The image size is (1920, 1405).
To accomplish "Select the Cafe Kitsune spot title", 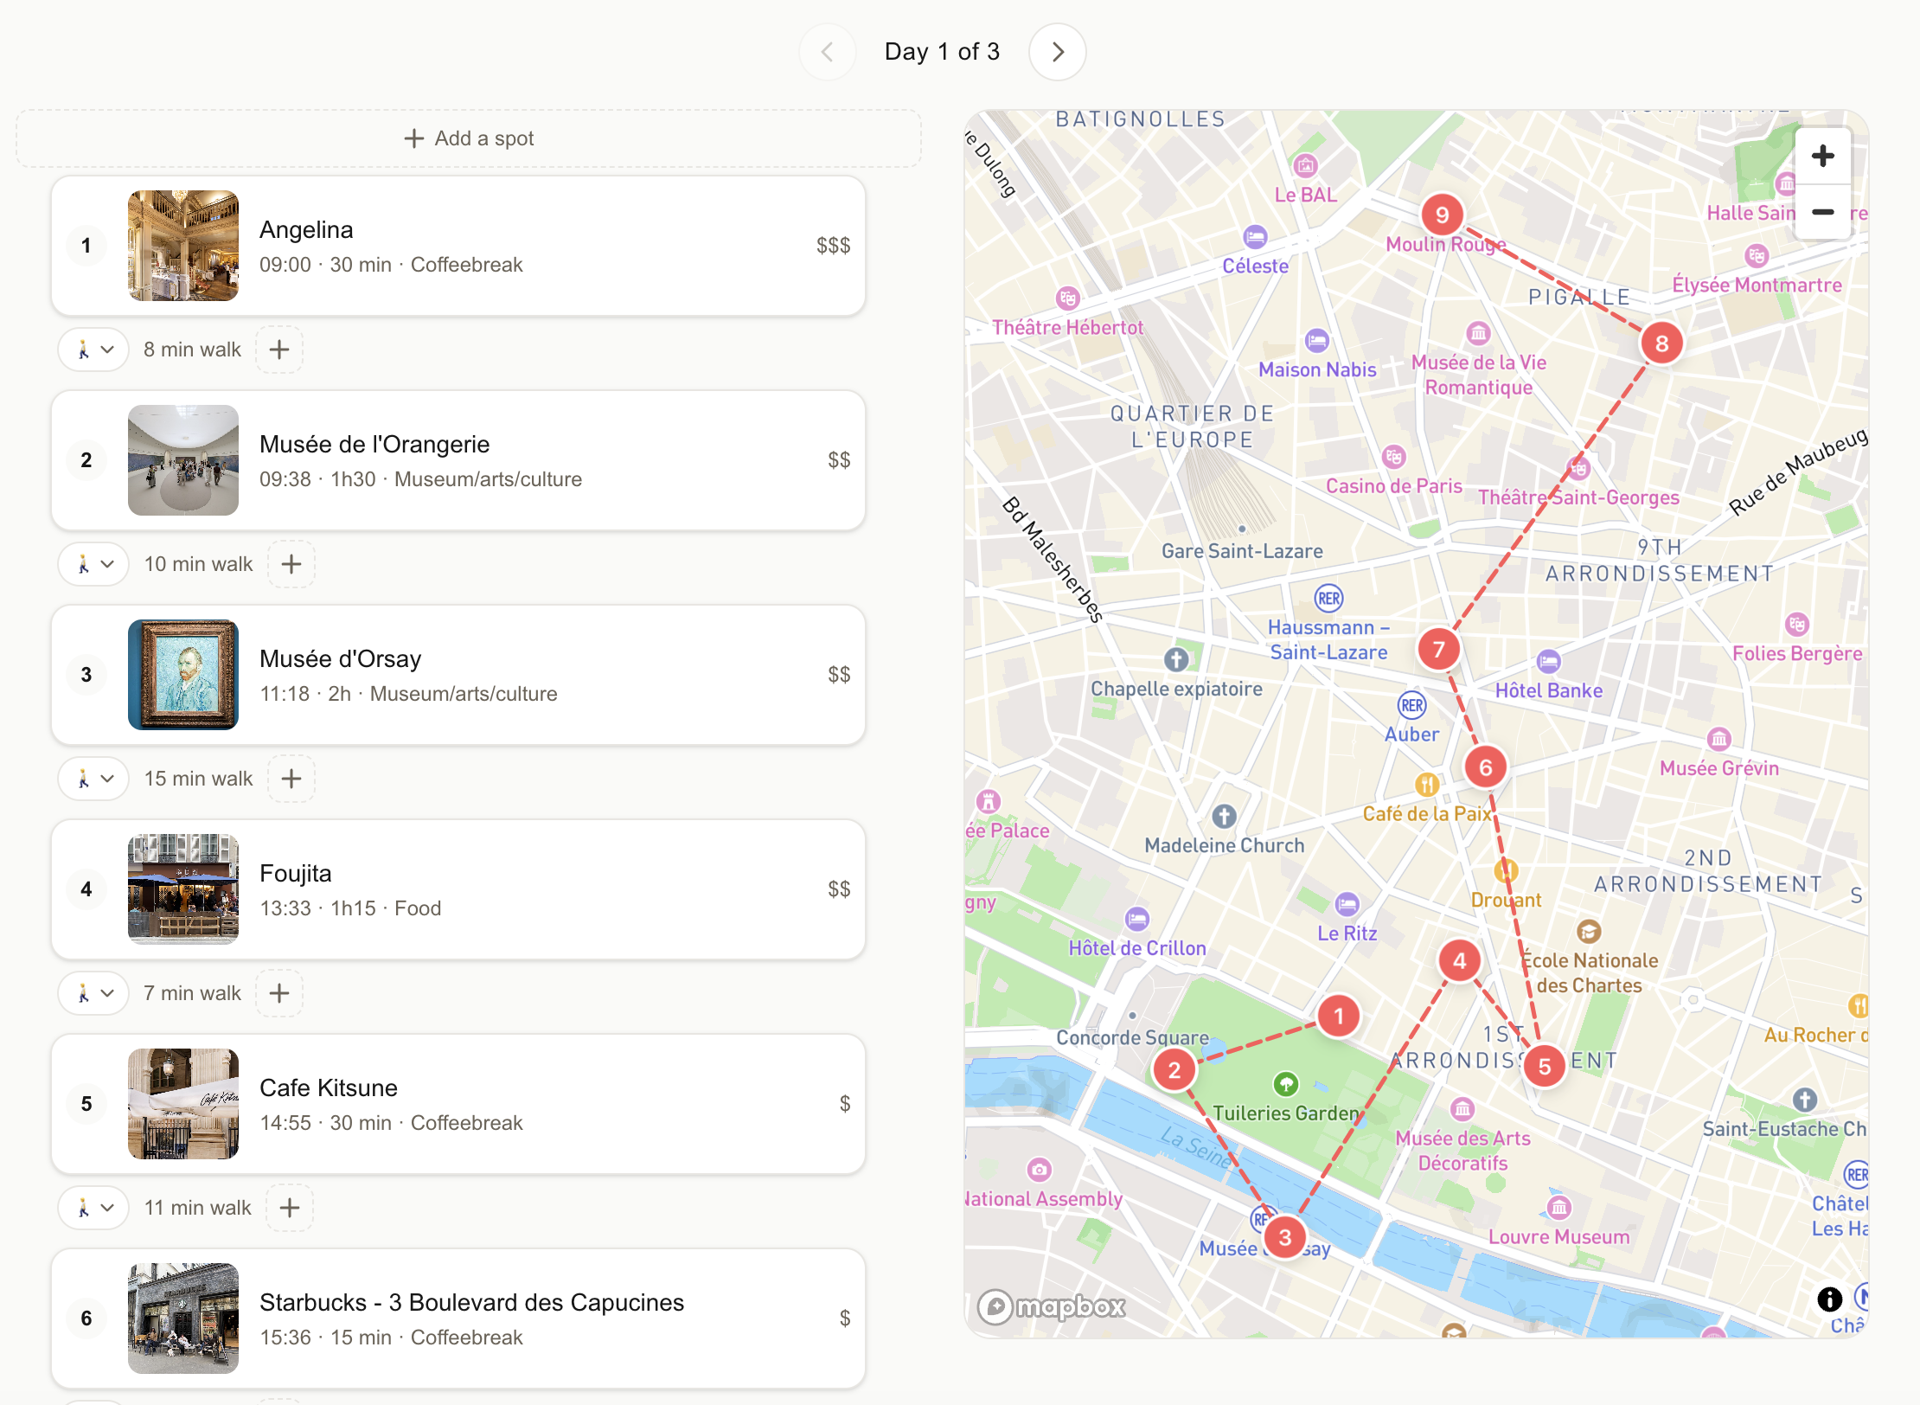I will [x=329, y=1087].
